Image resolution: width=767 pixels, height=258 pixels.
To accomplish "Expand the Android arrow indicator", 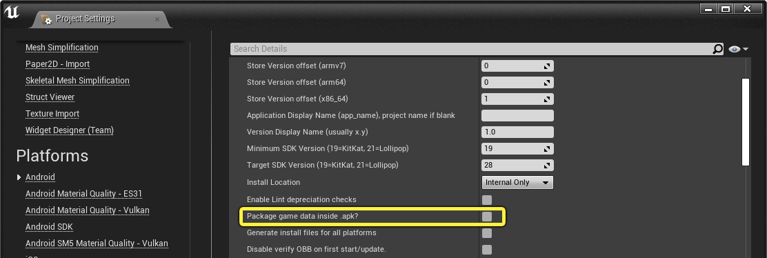I will click(x=19, y=177).
